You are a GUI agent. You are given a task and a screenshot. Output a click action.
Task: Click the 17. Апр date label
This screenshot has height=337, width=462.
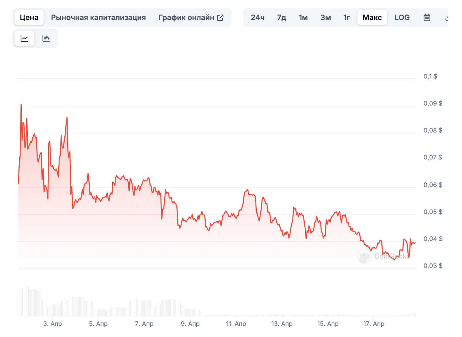click(x=374, y=324)
